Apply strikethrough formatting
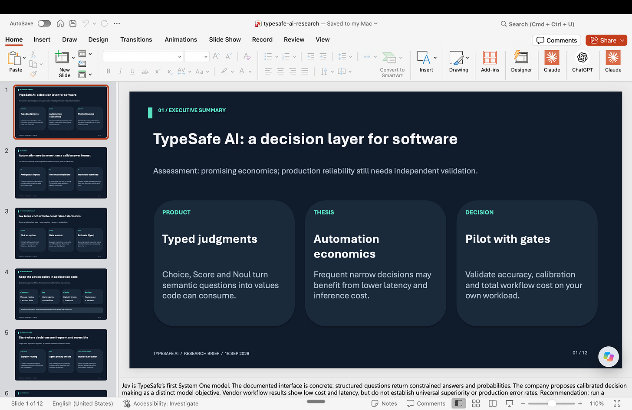The width and height of the screenshot is (632, 410). 145,72
